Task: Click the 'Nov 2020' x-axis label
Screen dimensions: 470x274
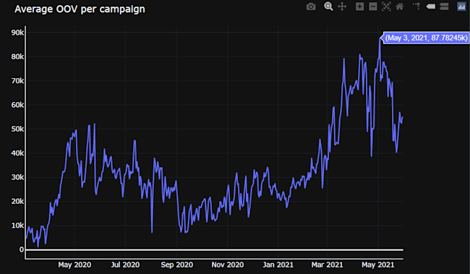Action: (228, 265)
